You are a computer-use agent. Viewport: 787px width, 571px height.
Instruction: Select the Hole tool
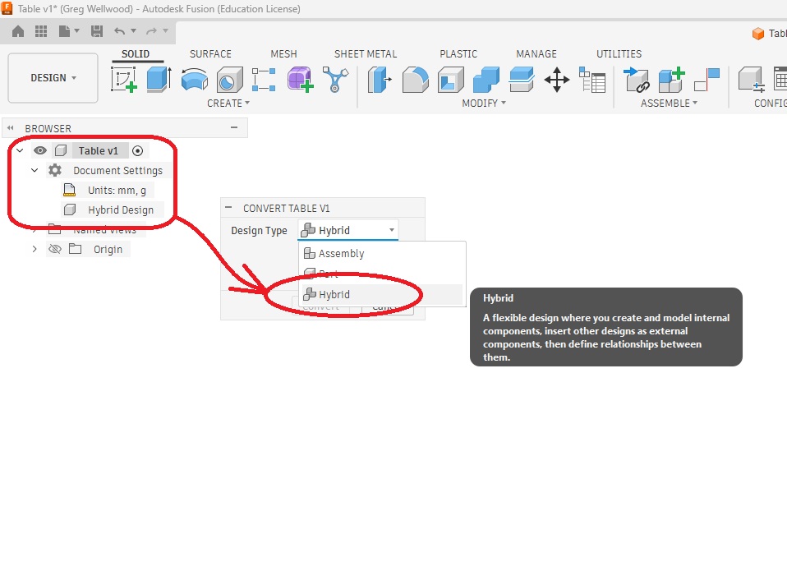tap(229, 79)
